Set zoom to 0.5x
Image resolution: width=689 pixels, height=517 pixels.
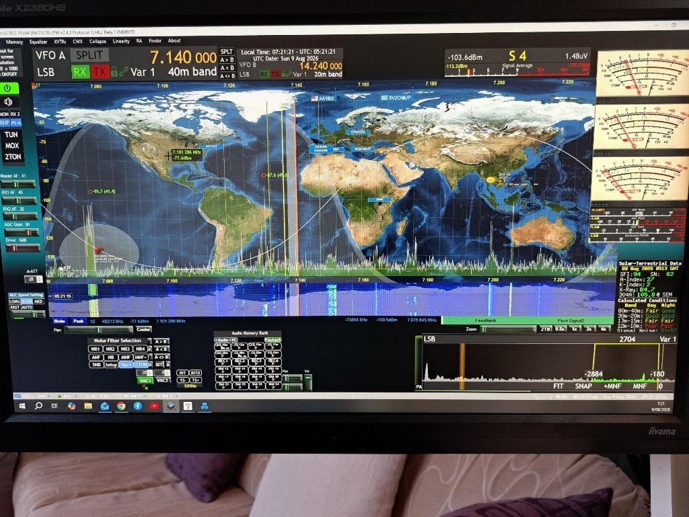pyautogui.click(x=560, y=329)
